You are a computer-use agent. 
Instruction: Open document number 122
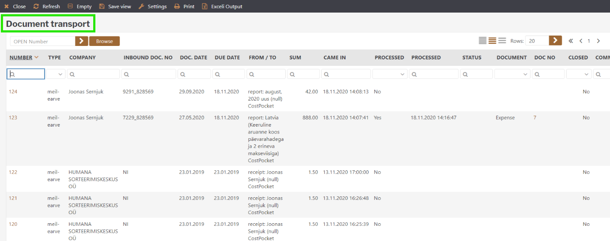pyautogui.click(x=13, y=172)
